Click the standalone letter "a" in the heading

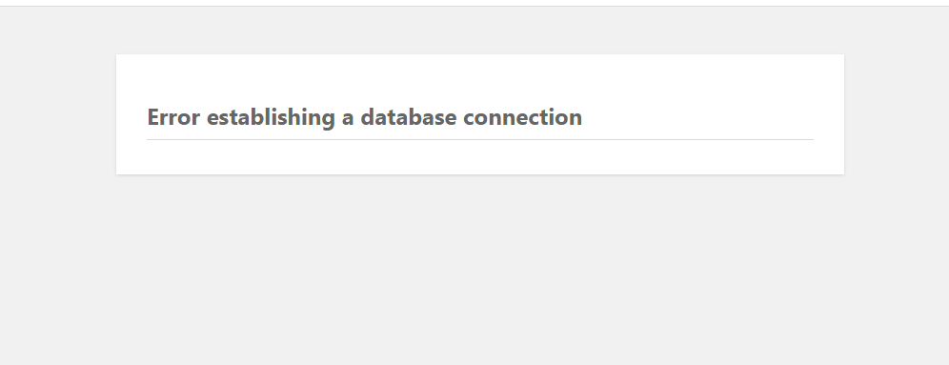tap(348, 118)
